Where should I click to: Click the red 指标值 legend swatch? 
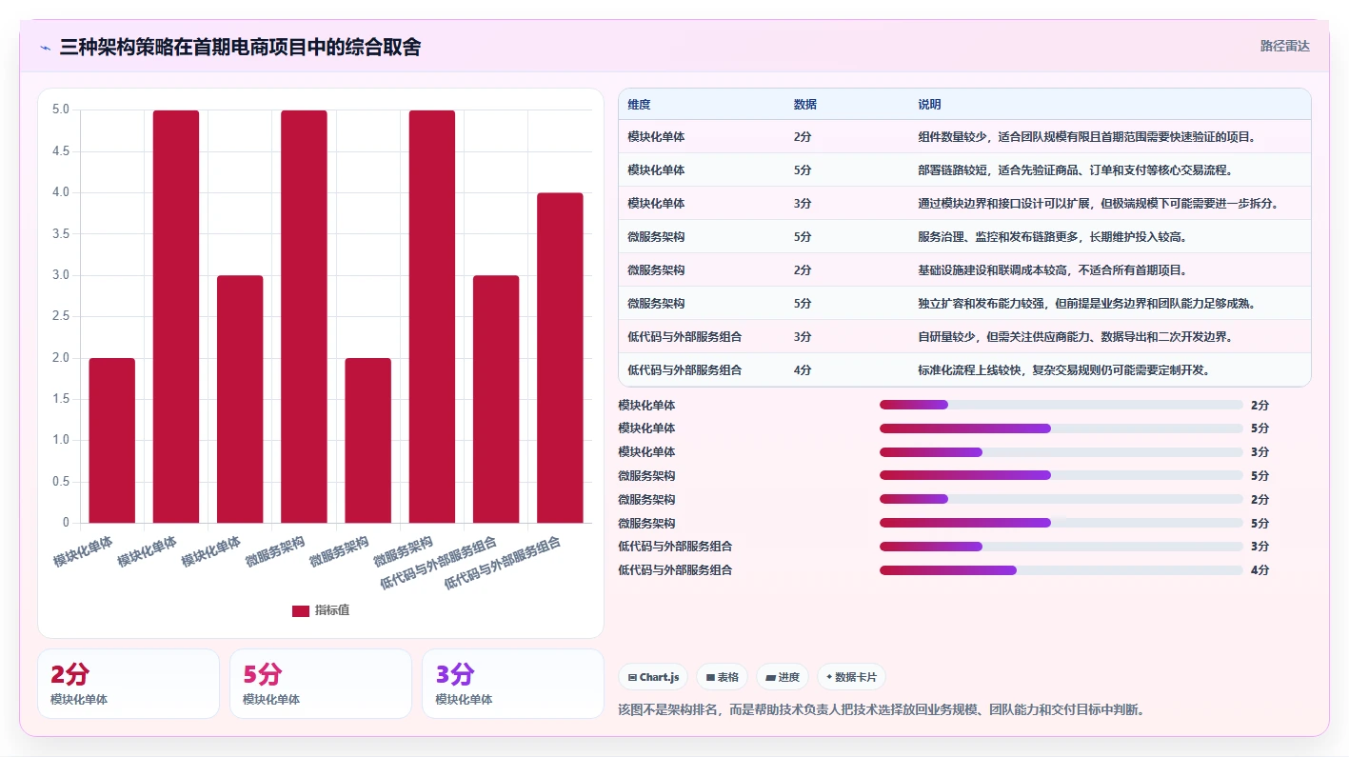pos(301,610)
